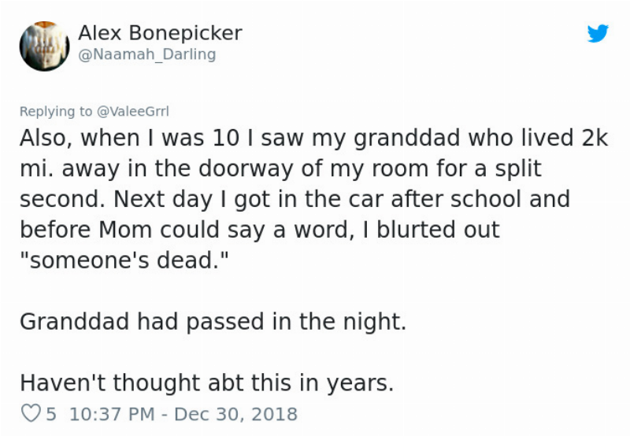
Task: Click the "Replying to" label
Action: [x=55, y=111]
